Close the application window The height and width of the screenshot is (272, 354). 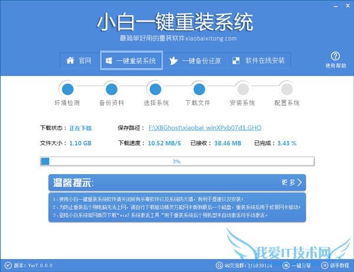coord(348,6)
